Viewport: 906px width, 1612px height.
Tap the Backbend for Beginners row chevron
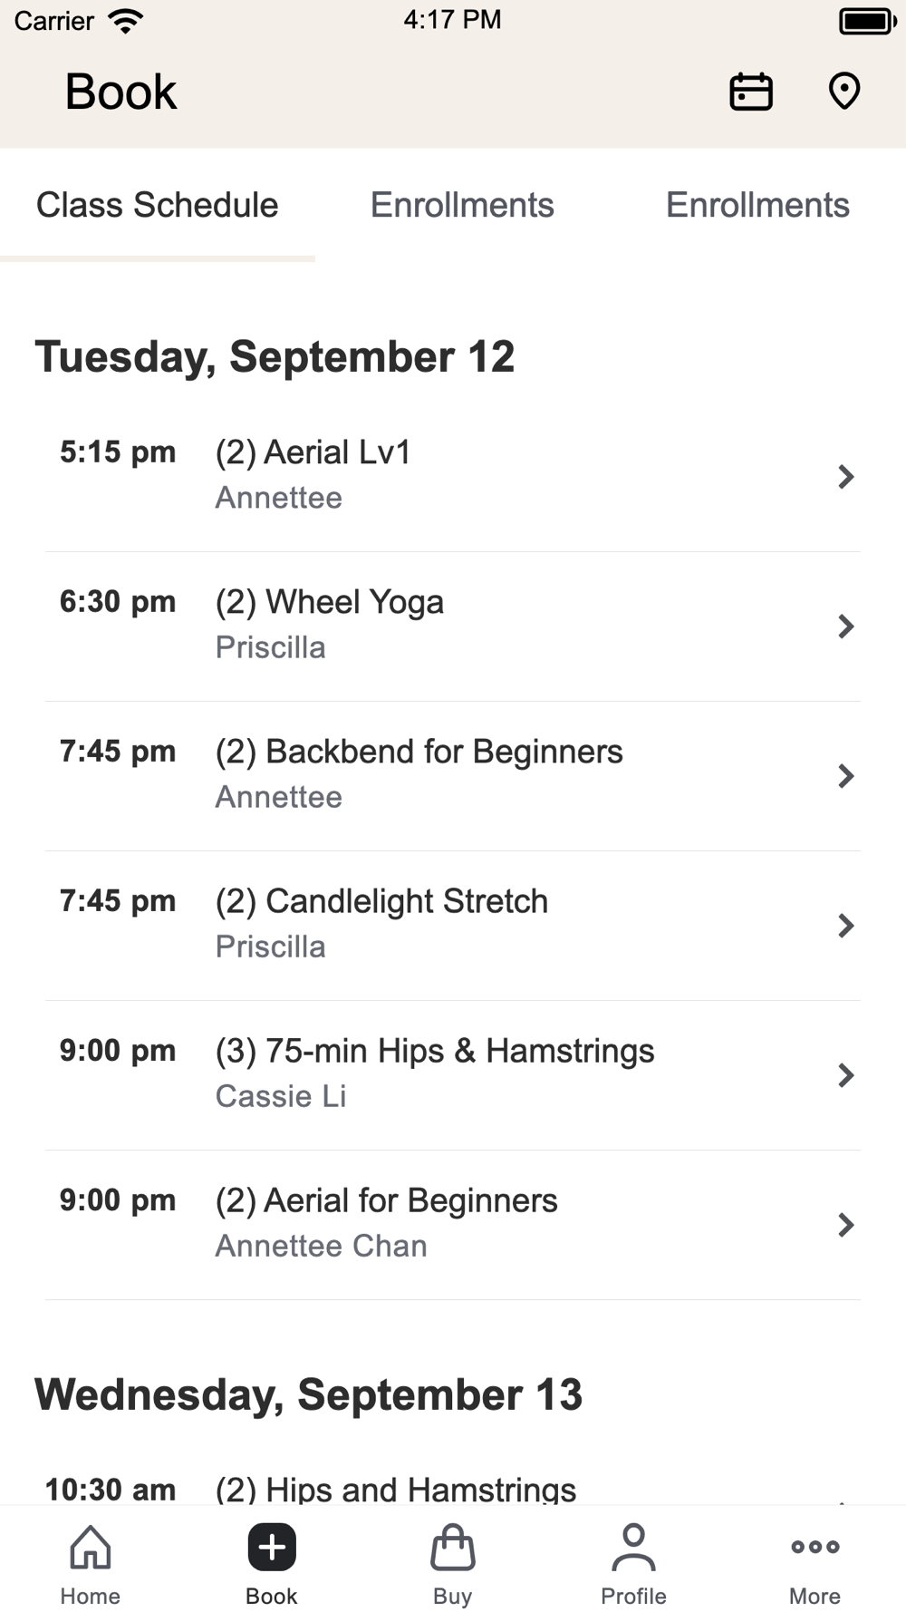tap(845, 776)
